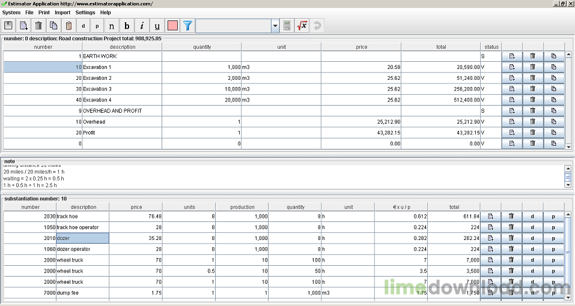Open the Settings menu
The width and height of the screenshot is (575, 306).
pyautogui.click(x=85, y=13)
